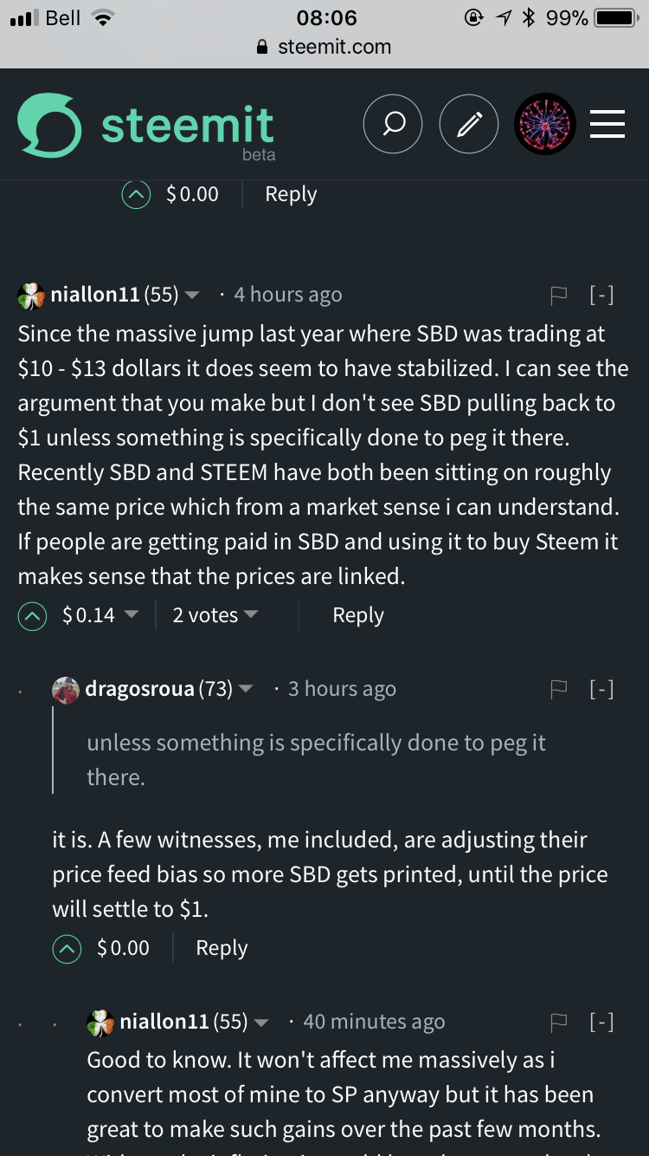Screen dimensions: 649x1156
Task: Open niallon11's profile from 4 hours ago comment
Action: pos(95,295)
